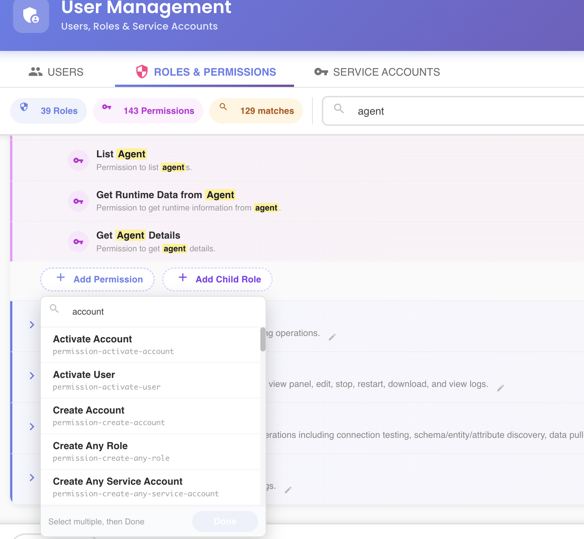
Task: Click the 129 matches chip
Action: [x=256, y=111]
